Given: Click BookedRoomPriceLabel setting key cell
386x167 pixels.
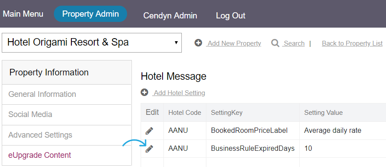Looking at the screenshot, I should coord(252,131).
